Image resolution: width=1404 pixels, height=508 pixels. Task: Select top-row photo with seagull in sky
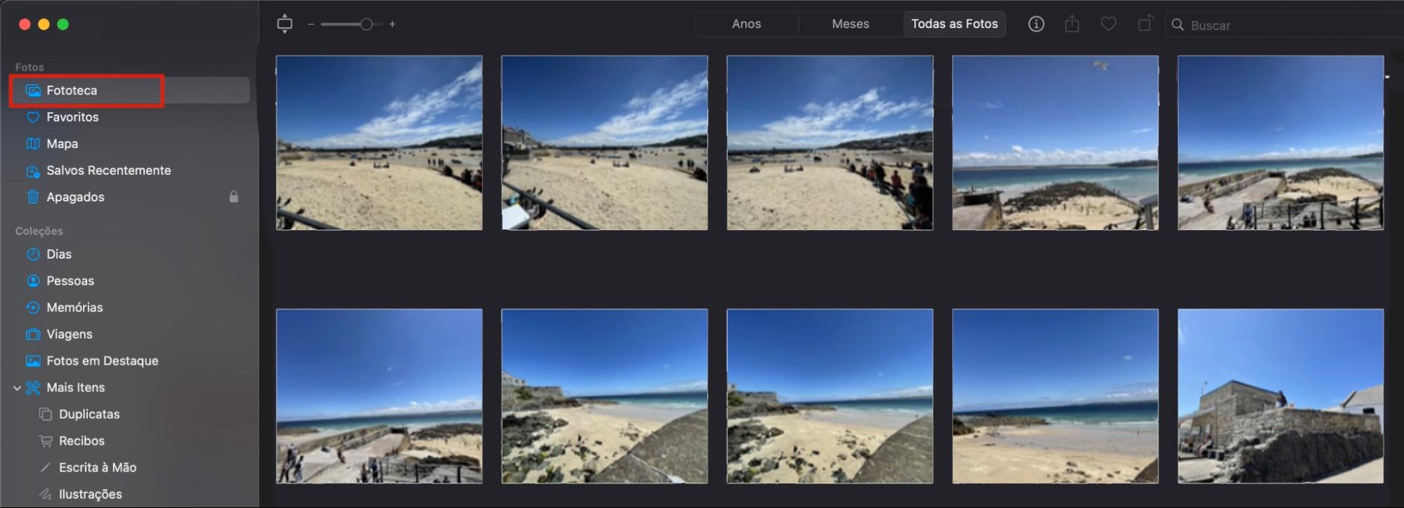tap(1056, 142)
